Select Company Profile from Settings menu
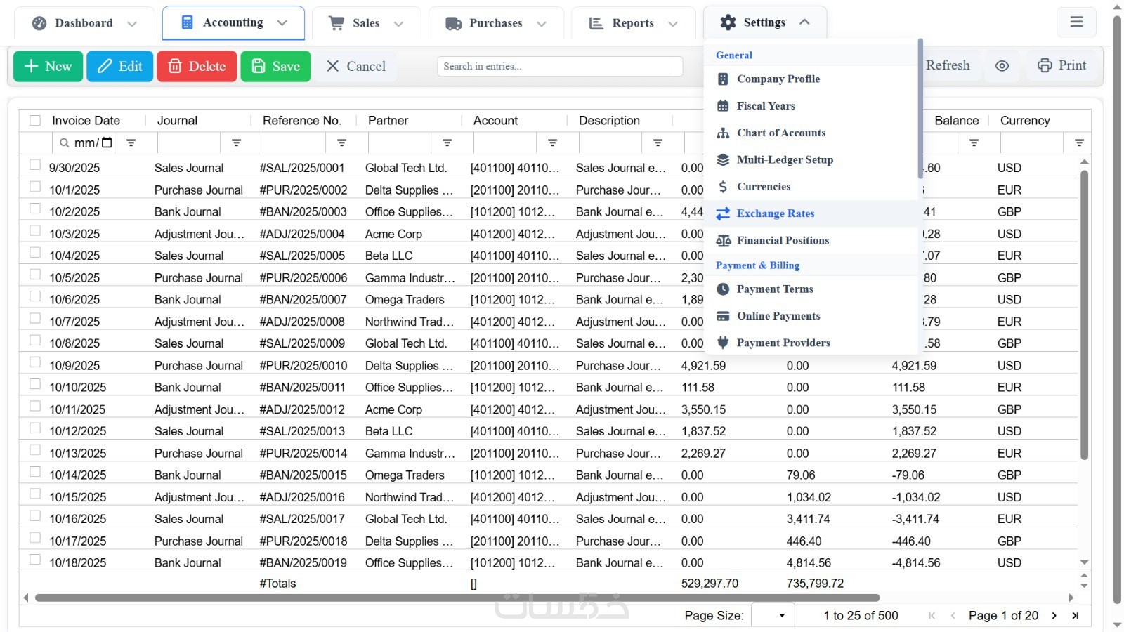This screenshot has width=1124, height=632. [x=811, y=79]
